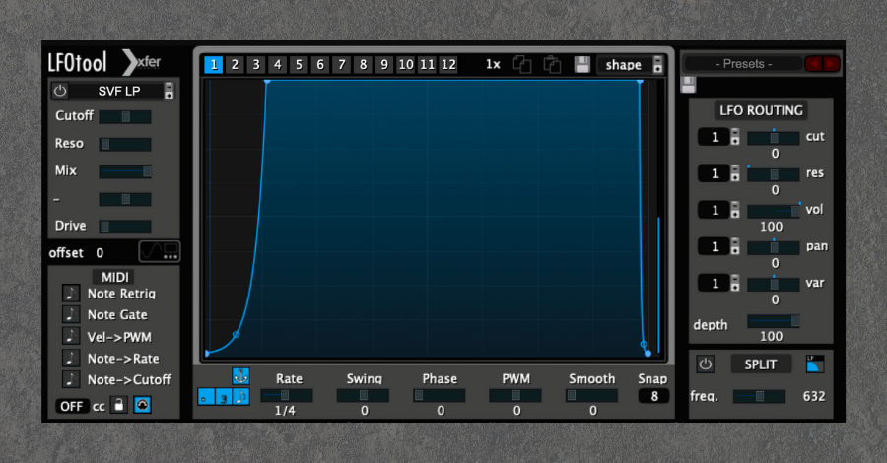Click the cut routing amount slider

point(774,137)
